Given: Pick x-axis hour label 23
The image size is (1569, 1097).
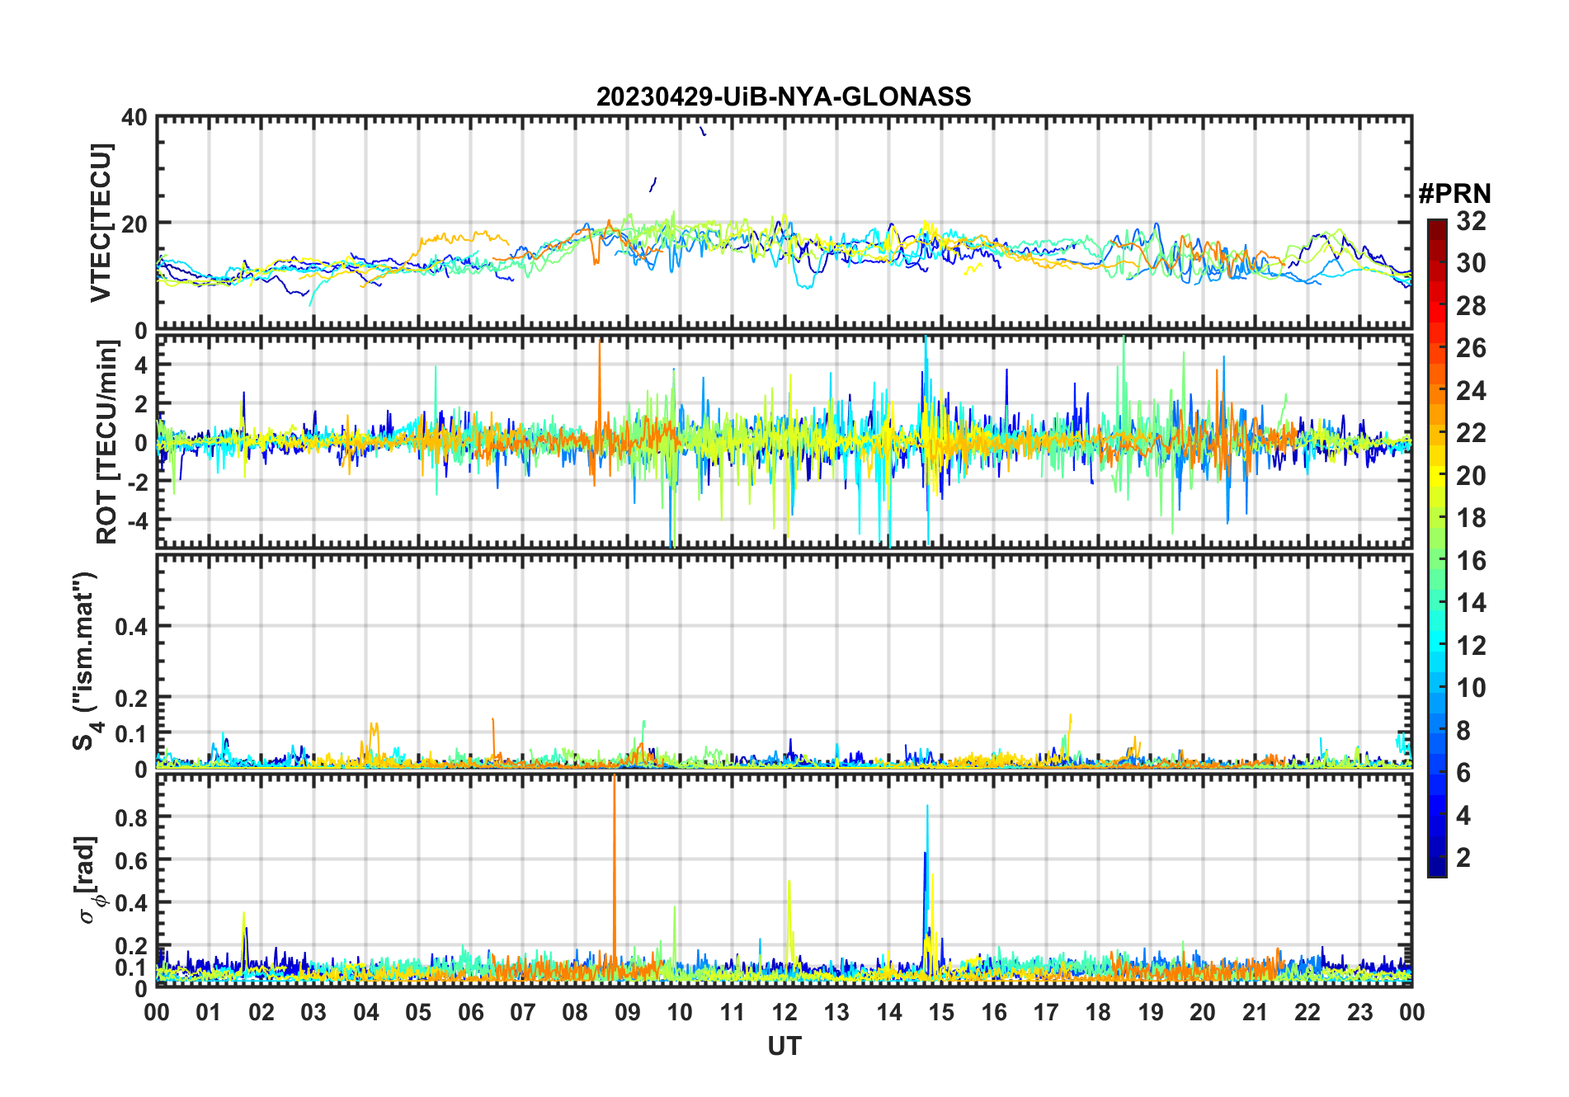Looking at the screenshot, I should (1360, 1013).
